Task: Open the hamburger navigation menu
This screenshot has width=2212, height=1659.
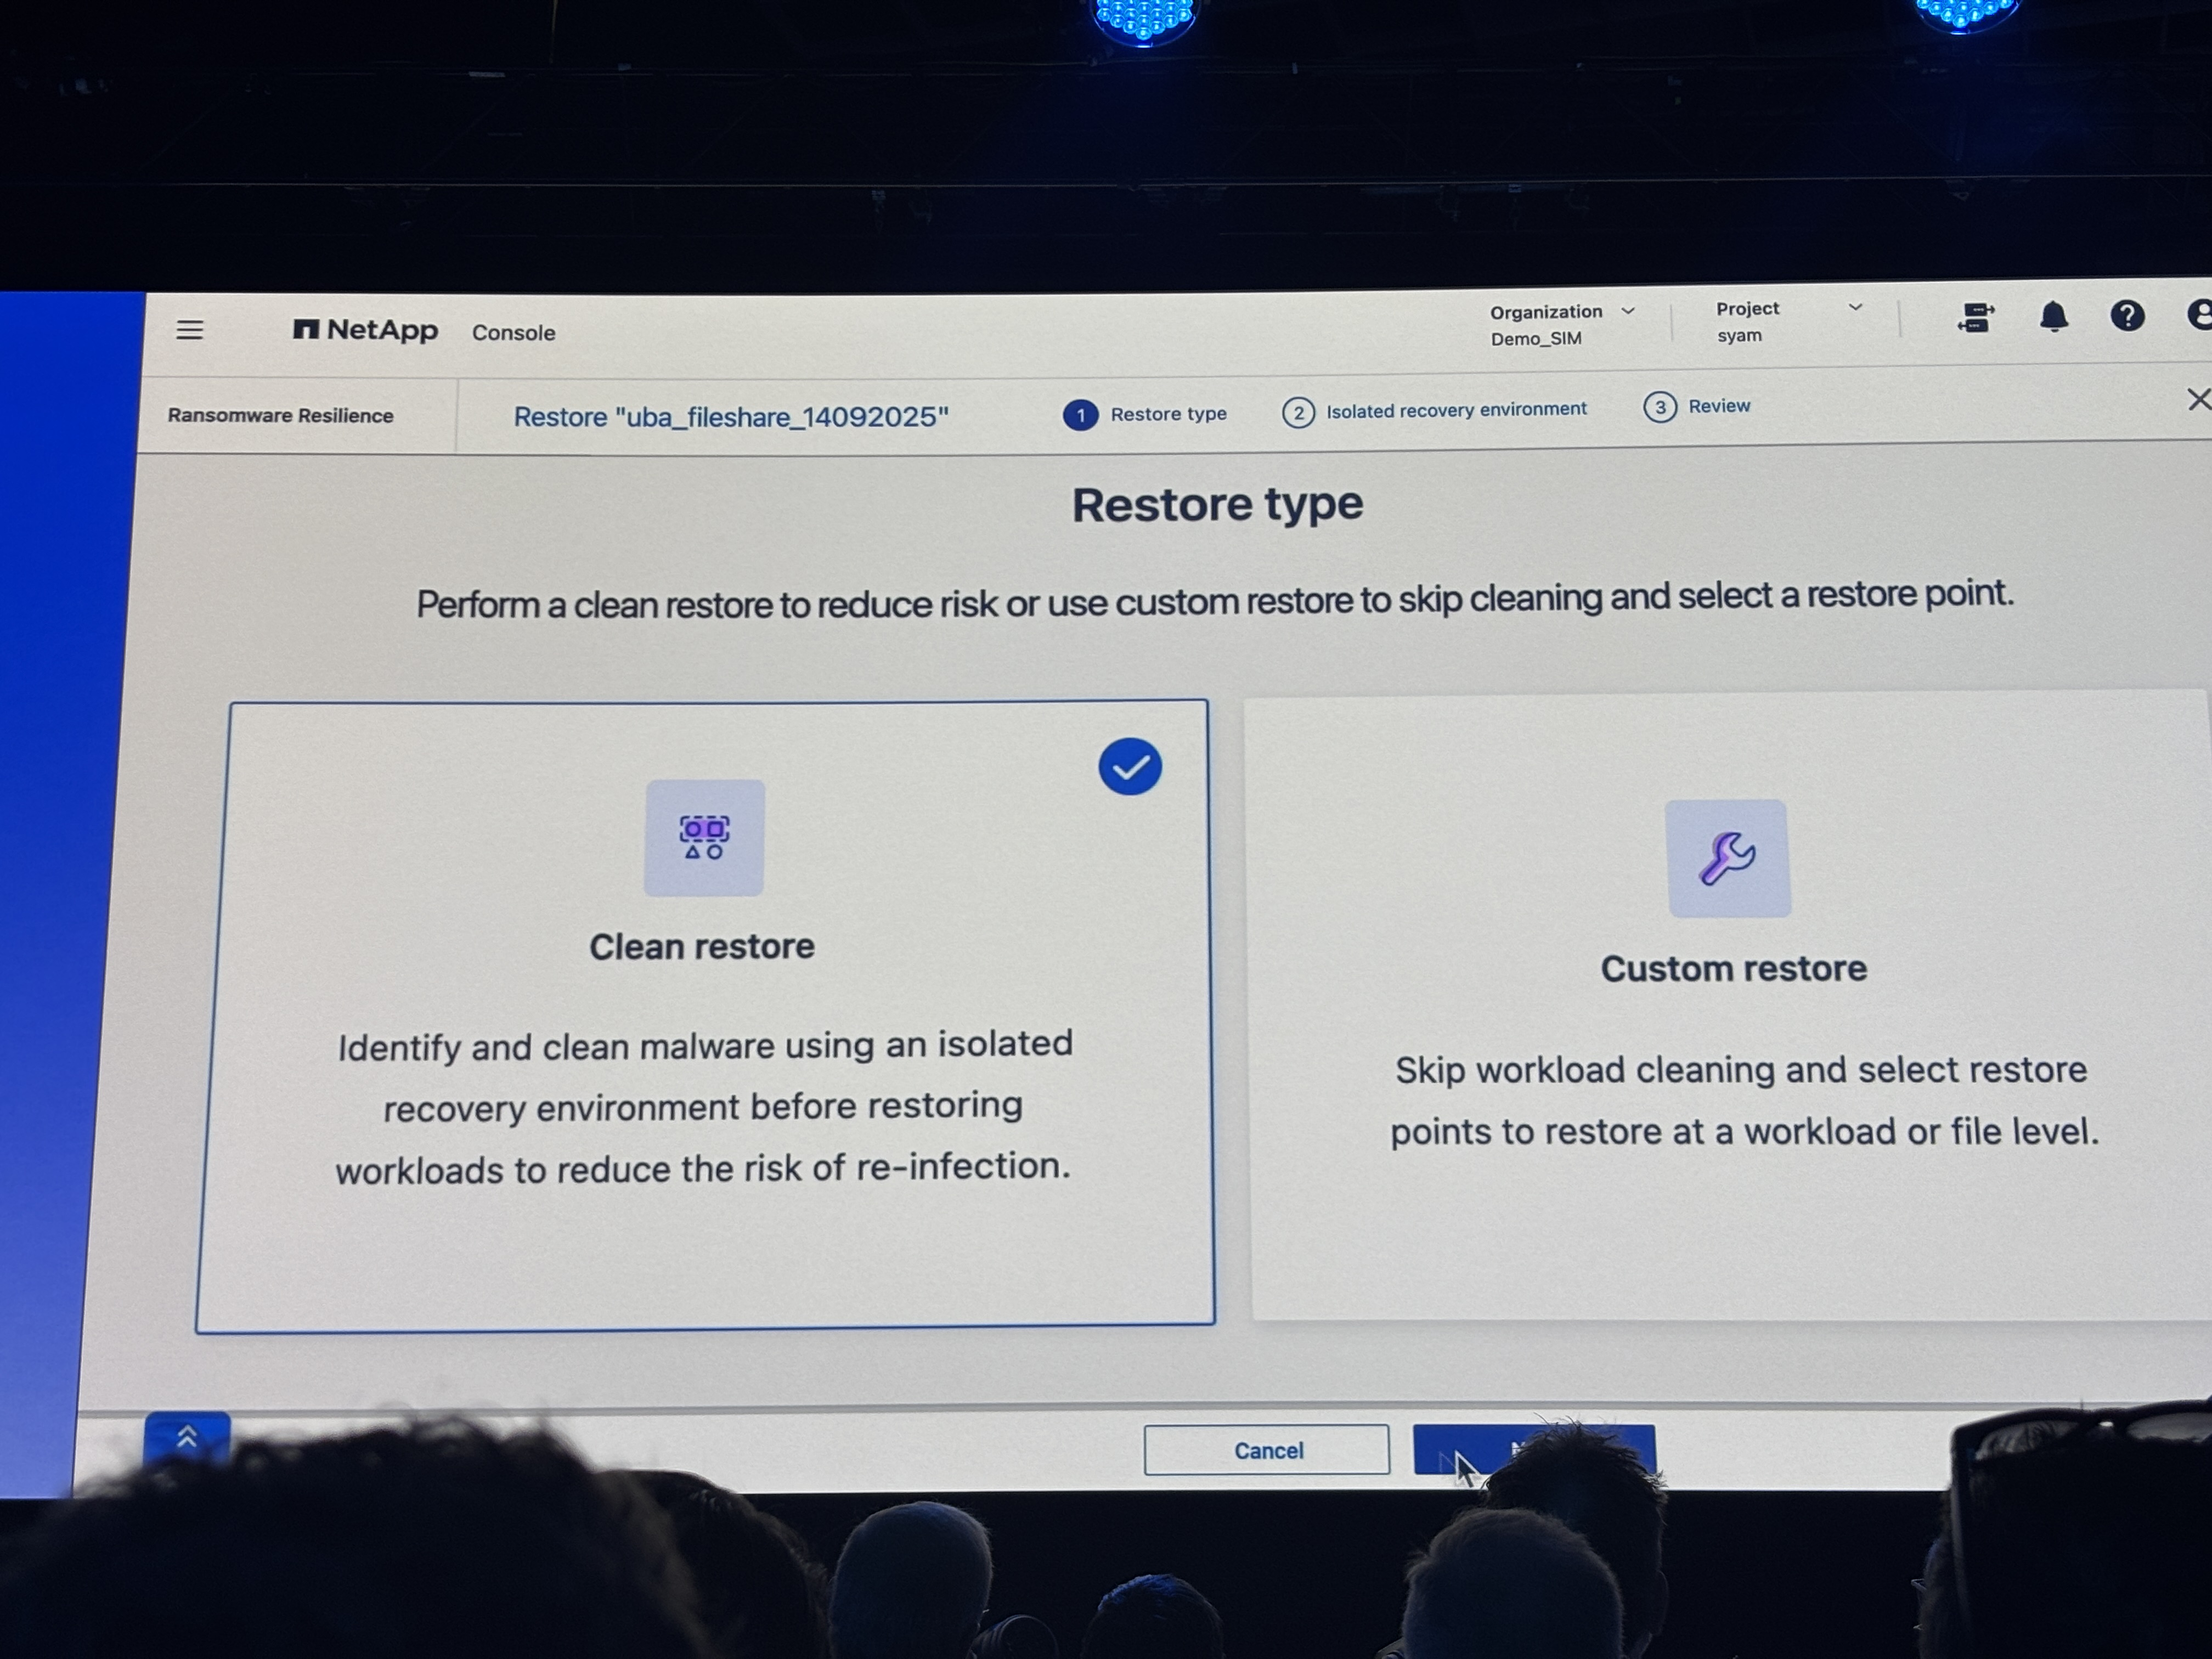Action: pyautogui.click(x=189, y=329)
